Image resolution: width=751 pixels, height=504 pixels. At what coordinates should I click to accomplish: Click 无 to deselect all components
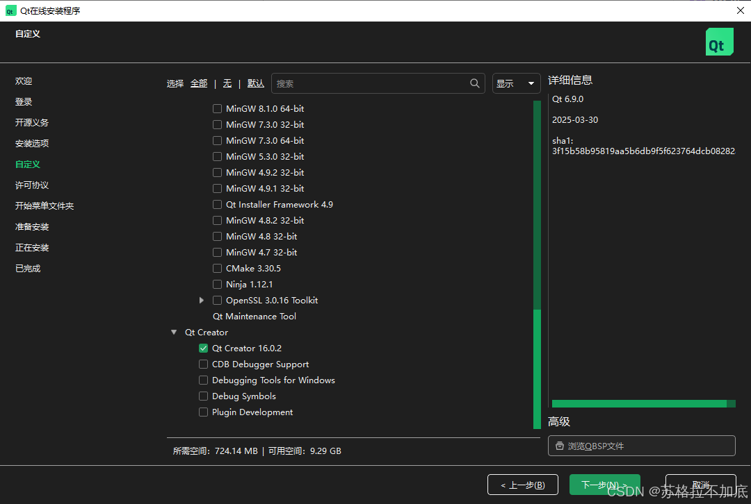227,83
